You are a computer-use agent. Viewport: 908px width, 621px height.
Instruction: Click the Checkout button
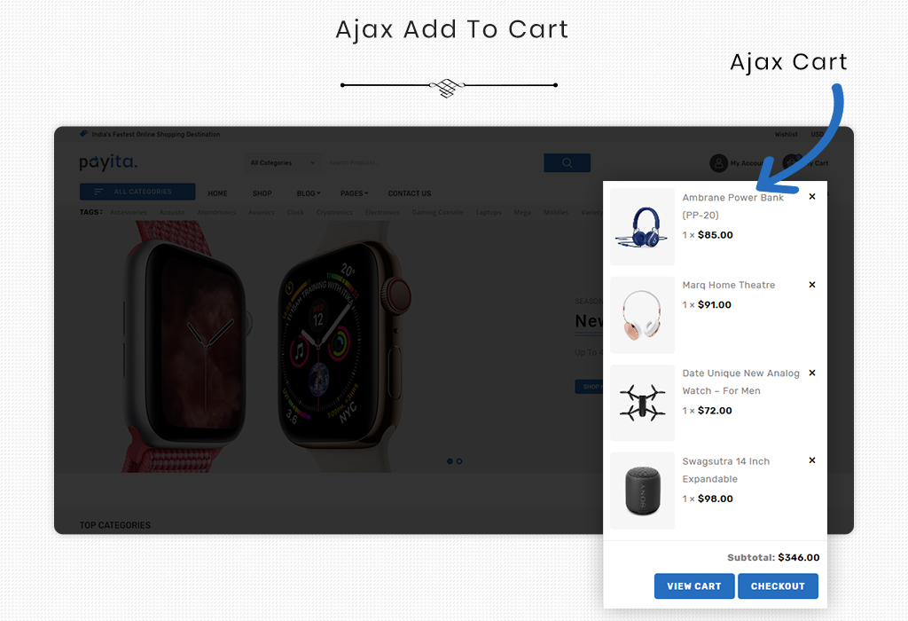point(778,586)
